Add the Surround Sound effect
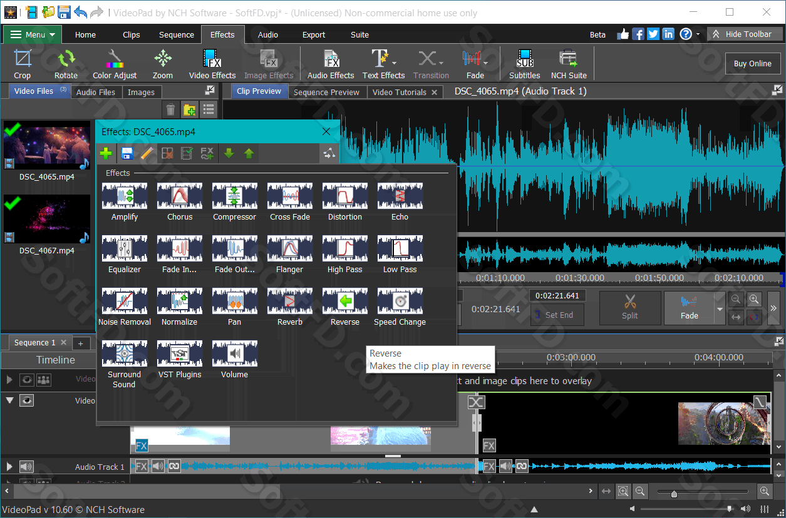The height and width of the screenshot is (518, 786). [x=125, y=365]
